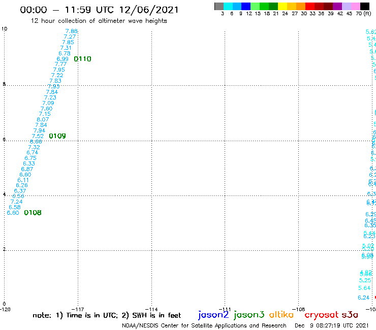Click the 7.24 wave height reading

pyautogui.click(x=16, y=202)
